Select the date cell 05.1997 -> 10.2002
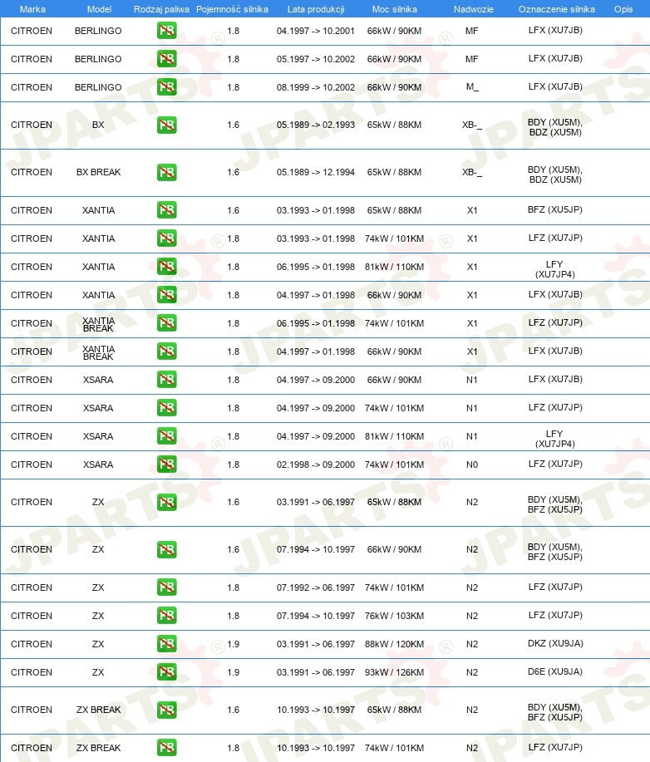Screen dimensions: 650x762 click(316, 59)
